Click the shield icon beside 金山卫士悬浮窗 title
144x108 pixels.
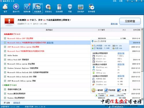coord(92,41)
